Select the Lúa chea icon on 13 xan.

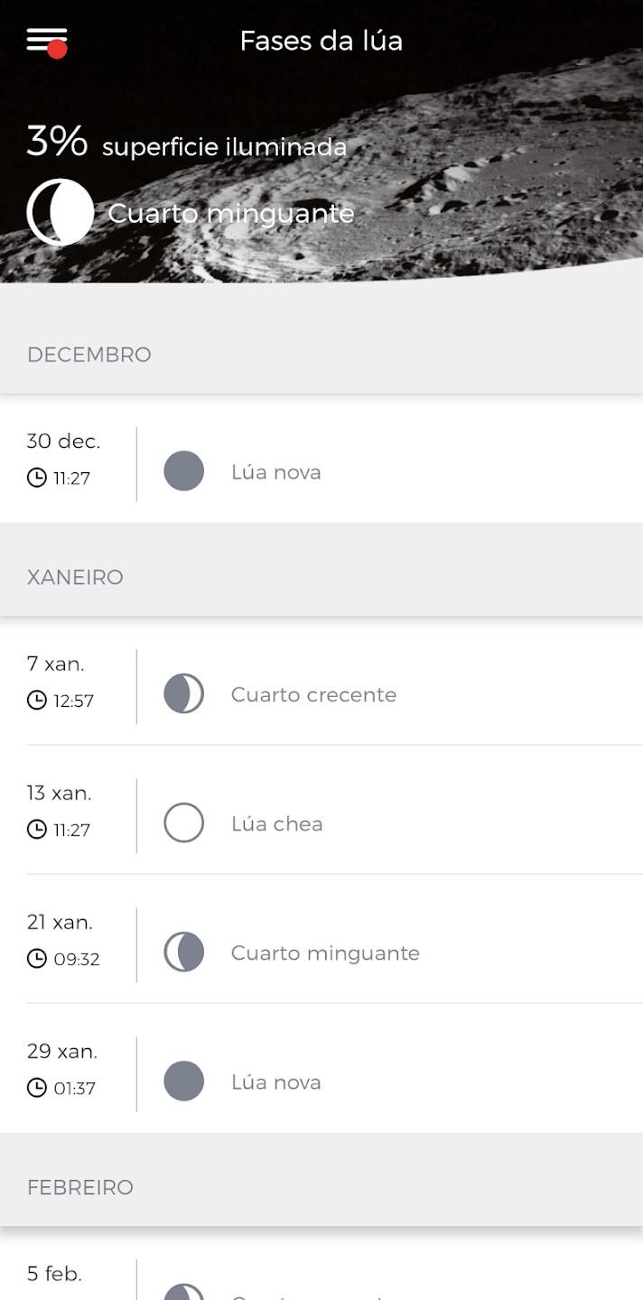(x=183, y=822)
